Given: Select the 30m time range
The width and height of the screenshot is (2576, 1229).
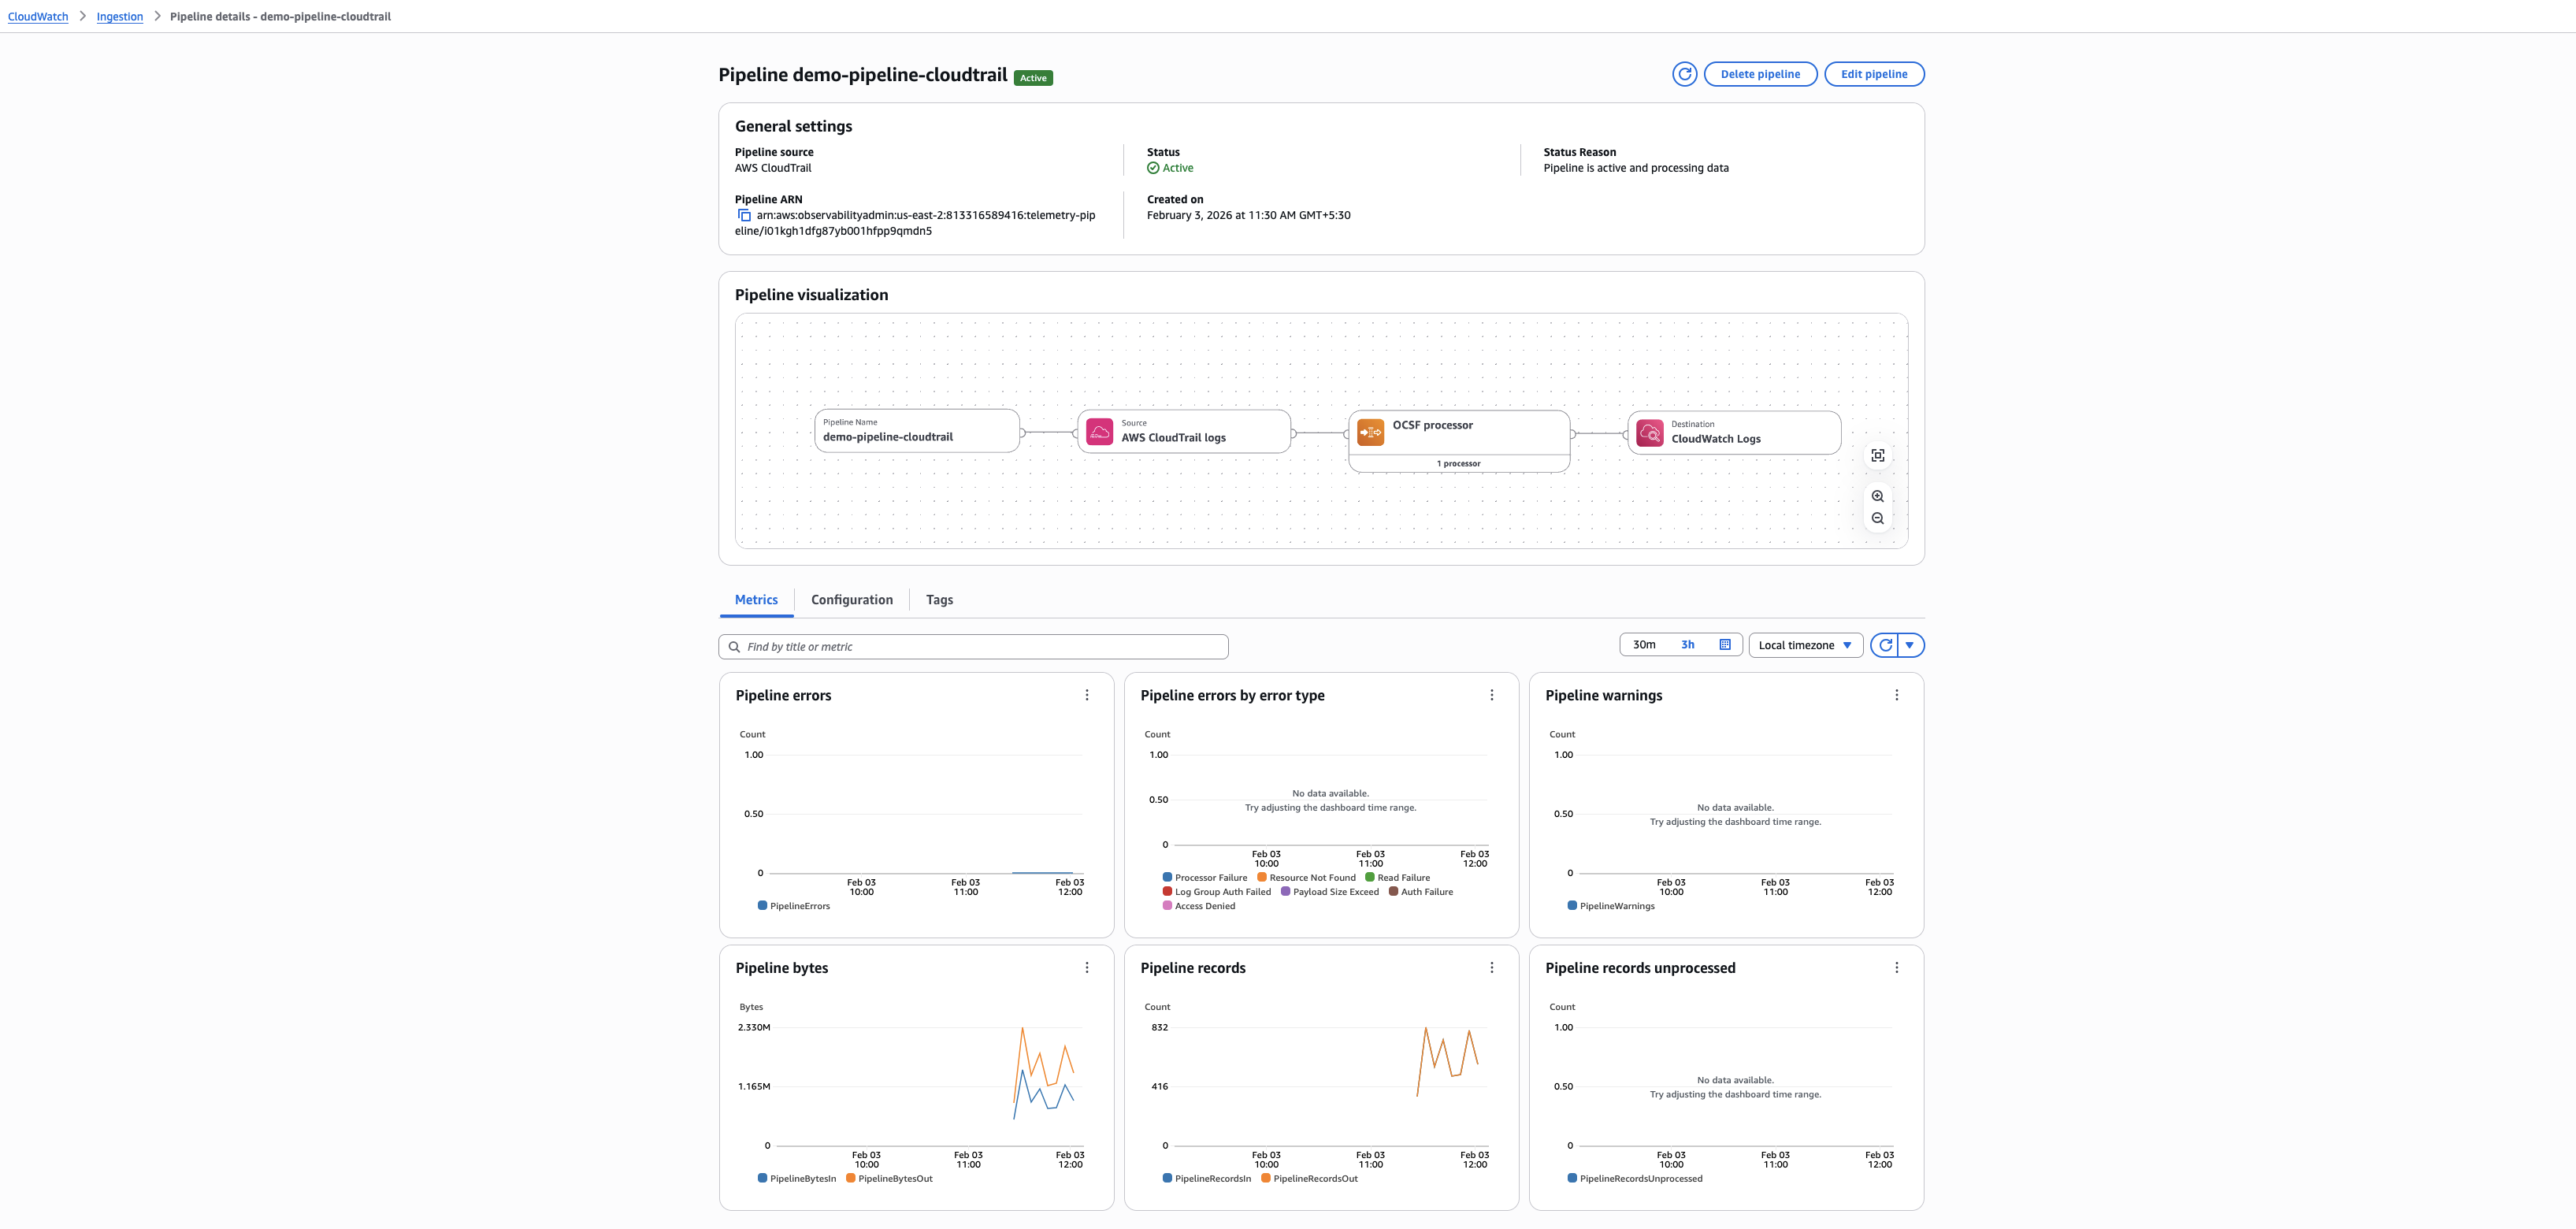Looking at the screenshot, I should [x=1643, y=645].
